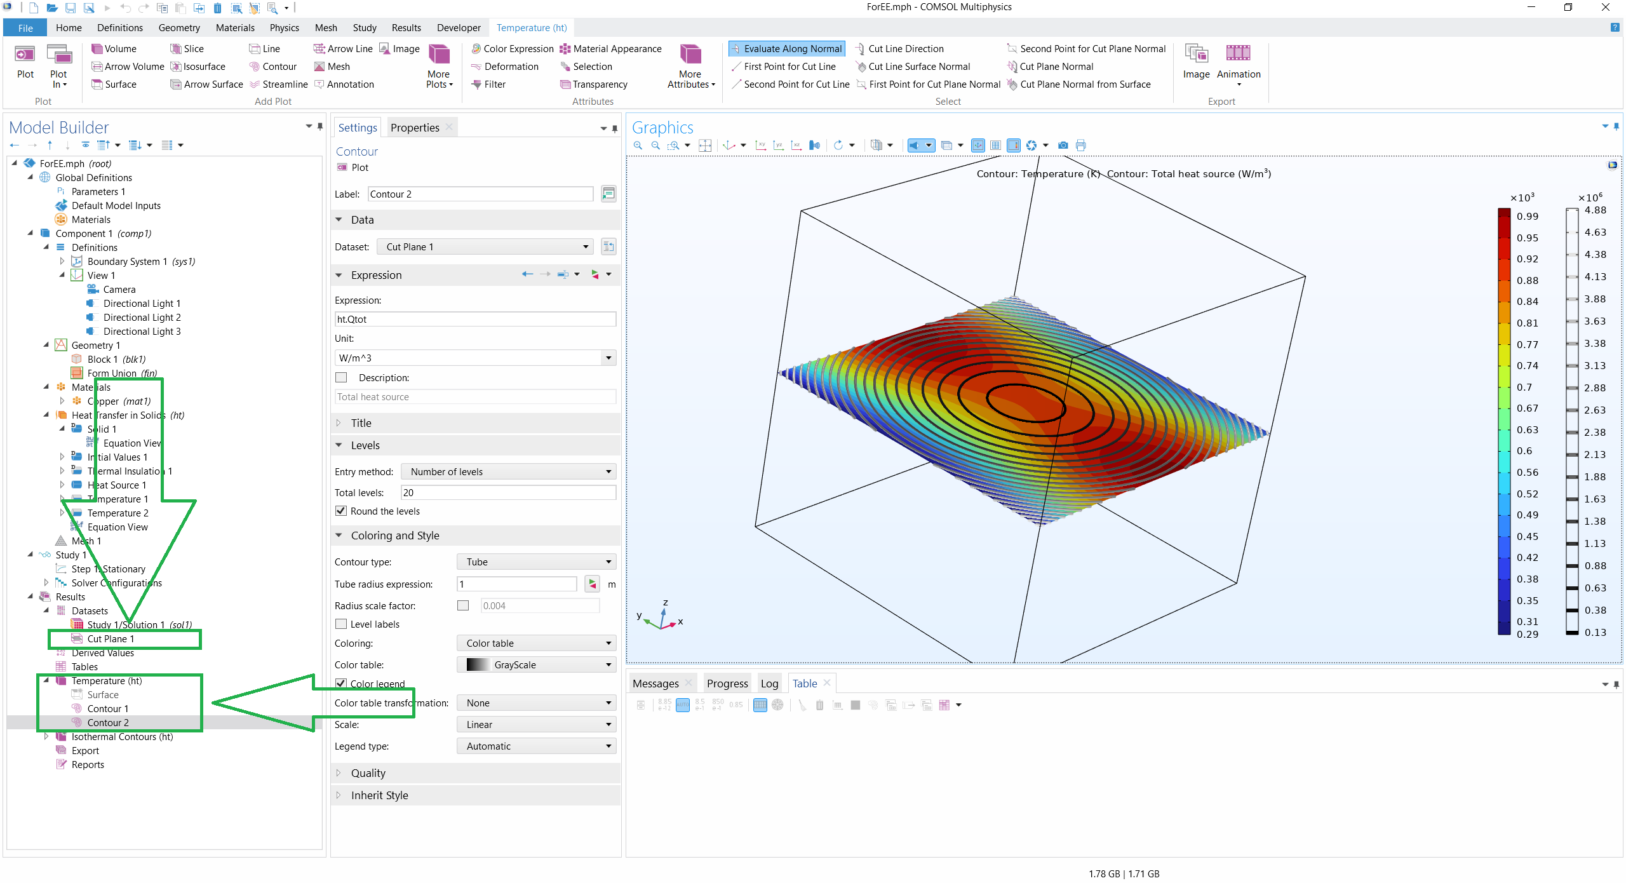Select Contour 1 in model tree
The image size is (1626, 883).
[107, 709]
